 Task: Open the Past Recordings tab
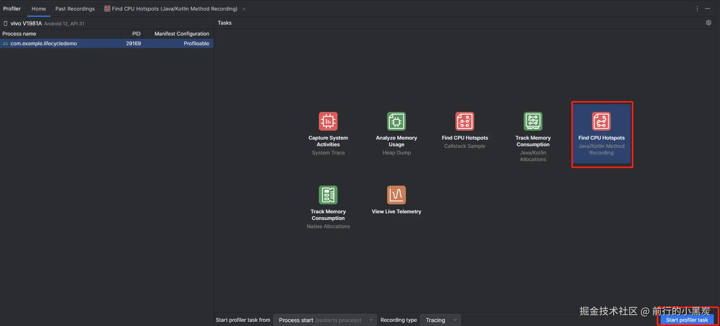[75, 9]
